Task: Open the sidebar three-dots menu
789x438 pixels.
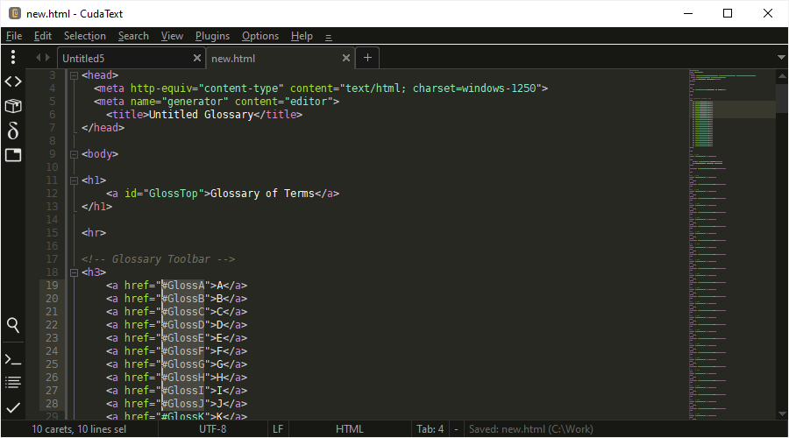Action: coord(13,57)
